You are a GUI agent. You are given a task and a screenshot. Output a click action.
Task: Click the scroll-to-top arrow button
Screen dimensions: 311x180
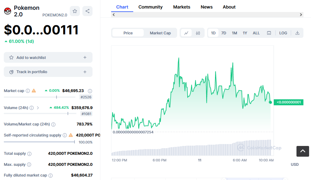(303, 151)
